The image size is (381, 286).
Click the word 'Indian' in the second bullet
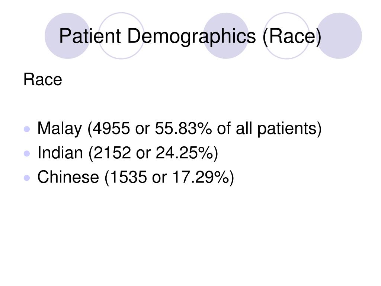[60, 153]
